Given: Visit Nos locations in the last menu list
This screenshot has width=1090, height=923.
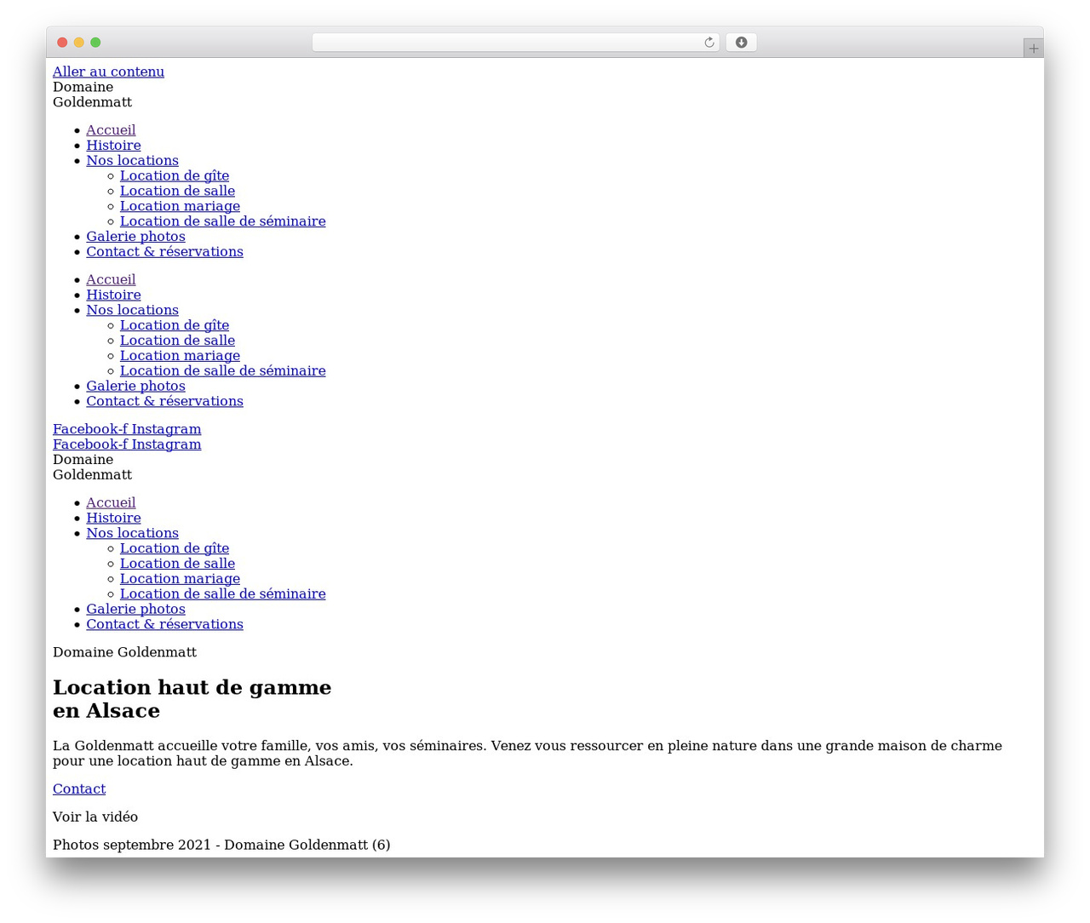Looking at the screenshot, I should tap(132, 533).
